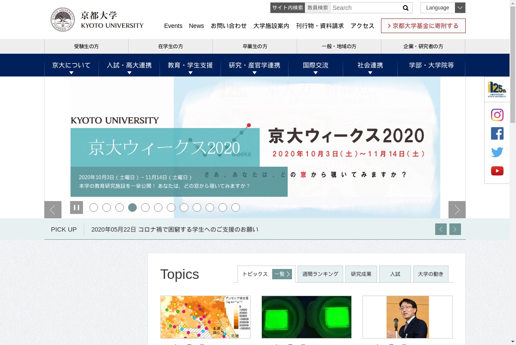Expand the 研究・産官学連携 menu
516x345 pixels.
coord(255,65)
